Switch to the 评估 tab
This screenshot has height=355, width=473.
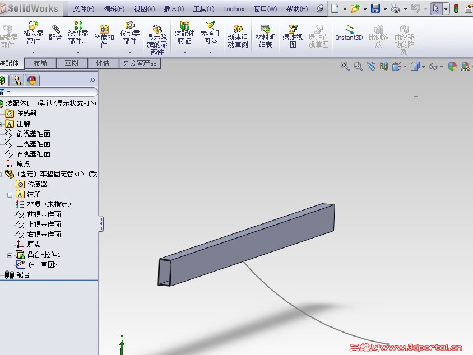coord(103,63)
